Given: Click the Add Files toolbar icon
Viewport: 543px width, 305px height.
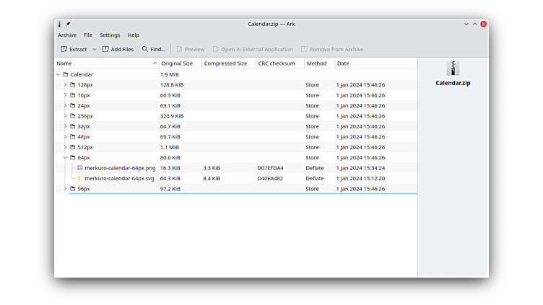Looking at the screenshot, I should [x=105, y=49].
